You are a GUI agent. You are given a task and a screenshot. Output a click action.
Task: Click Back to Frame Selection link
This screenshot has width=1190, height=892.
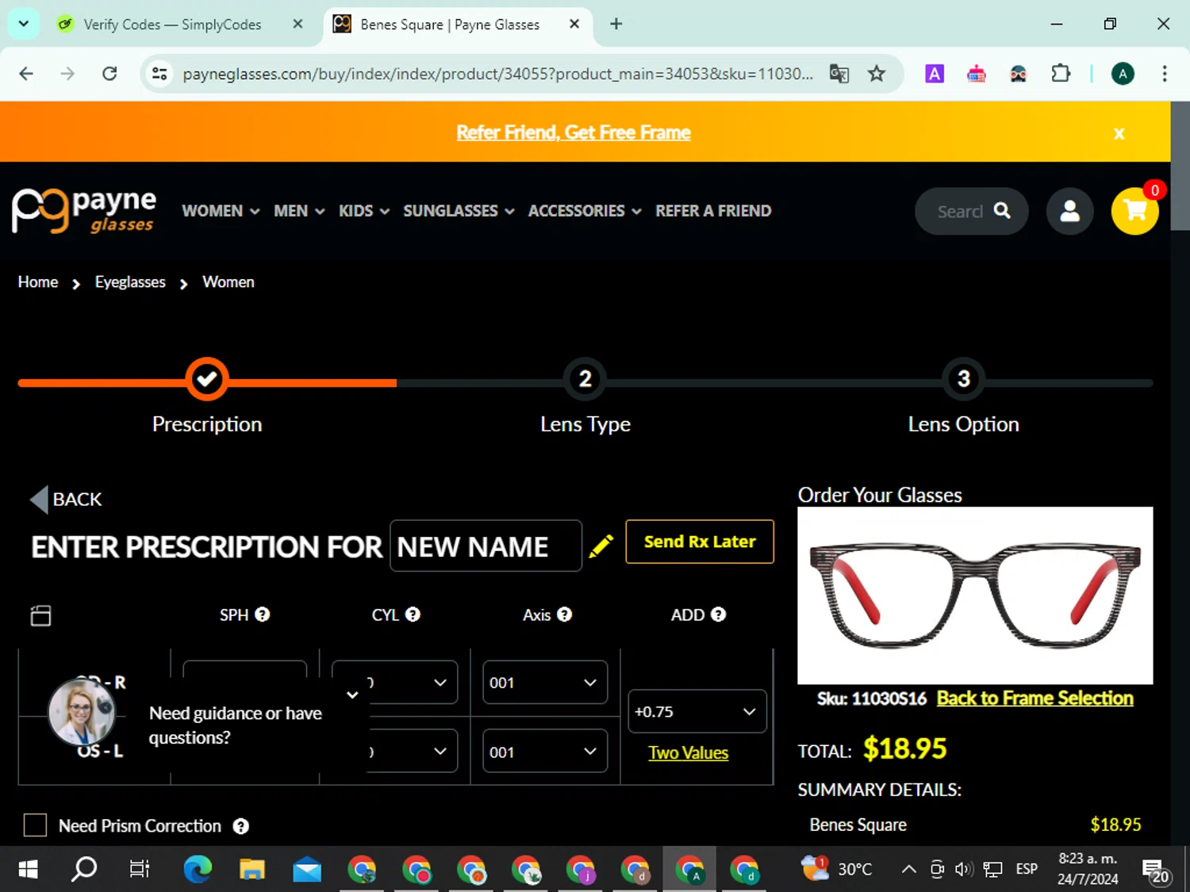(1035, 698)
